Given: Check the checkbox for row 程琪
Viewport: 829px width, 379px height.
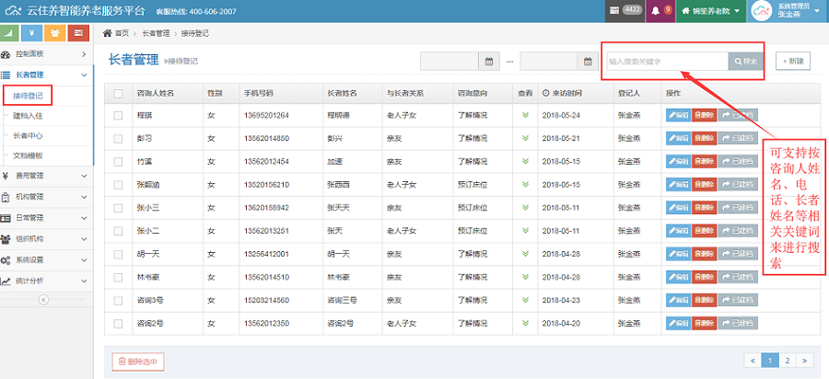Looking at the screenshot, I should (x=118, y=116).
